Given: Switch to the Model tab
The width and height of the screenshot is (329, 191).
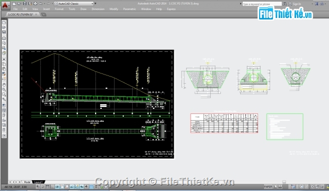Looking at the screenshot, I should click(x=27, y=182).
